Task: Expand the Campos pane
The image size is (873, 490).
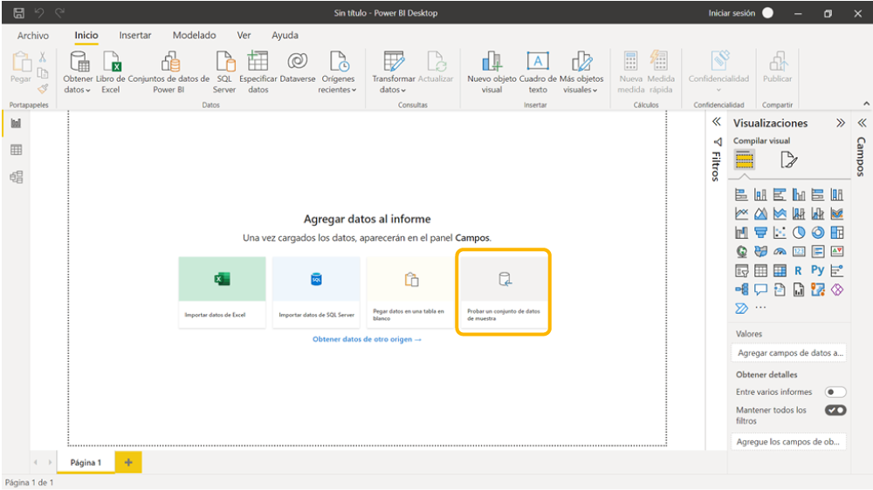Action: pyautogui.click(x=862, y=123)
